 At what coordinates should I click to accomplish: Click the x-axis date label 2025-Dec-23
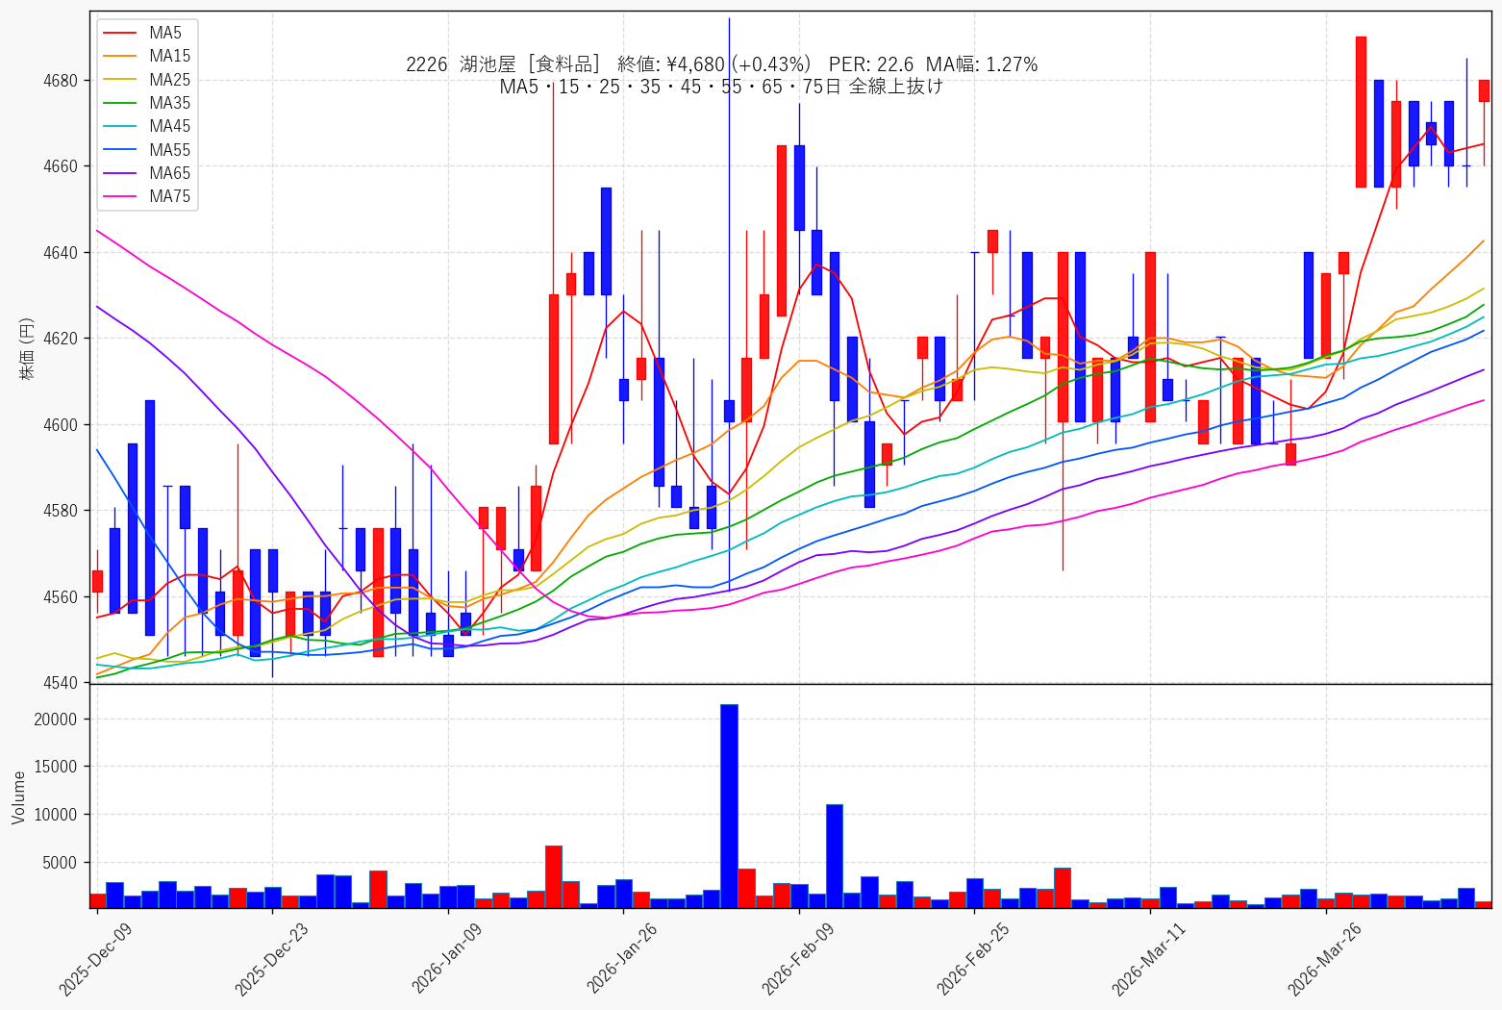[270, 958]
